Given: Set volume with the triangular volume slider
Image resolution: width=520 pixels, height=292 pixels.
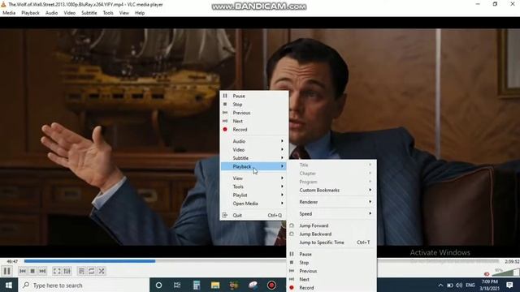Looking at the screenshot, I should [x=505, y=273].
